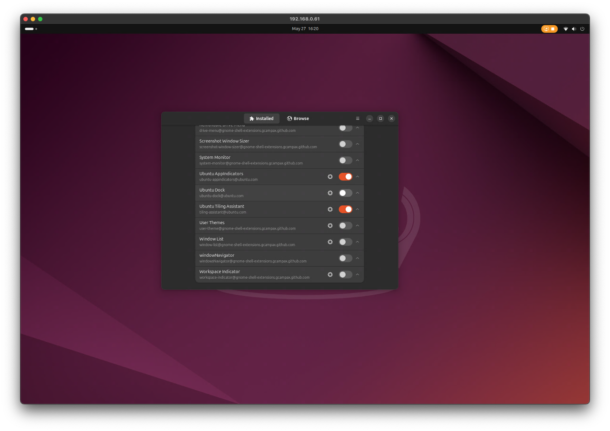The width and height of the screenshot is (610, 431).
Task: Open the clock May 27 16:20 menu
Action: point(305,29)
